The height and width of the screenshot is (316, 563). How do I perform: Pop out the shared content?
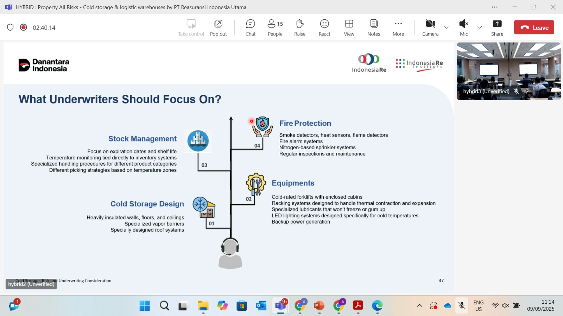(x=218, y=28)
